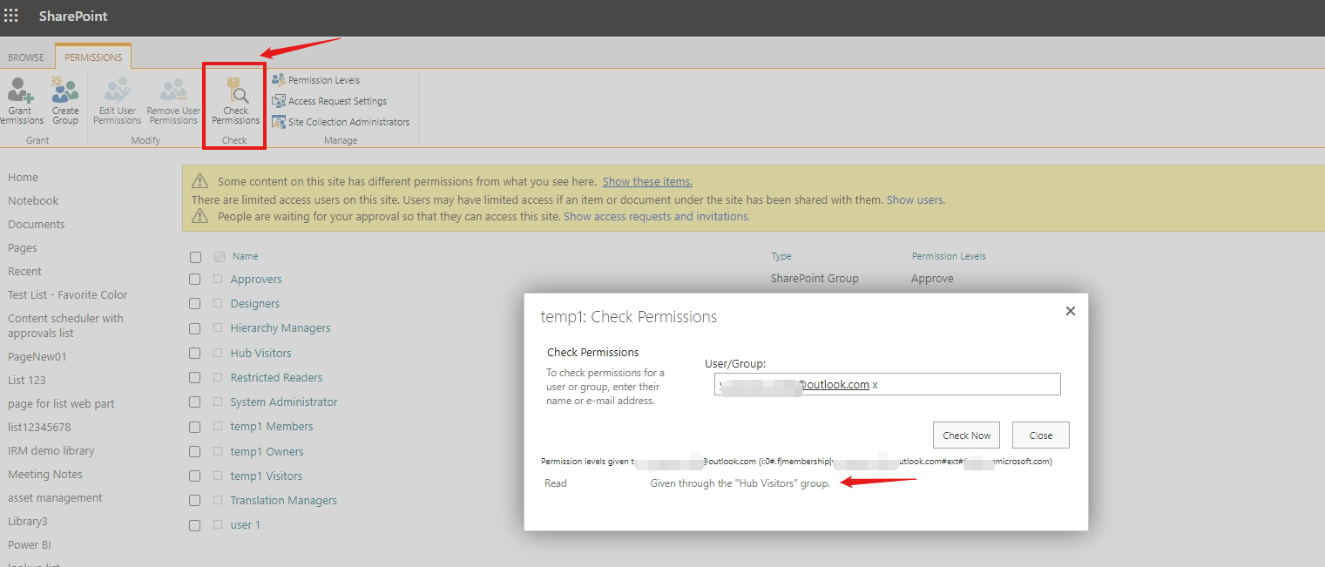Open the System Administrator group link

[x=284, y=402]
